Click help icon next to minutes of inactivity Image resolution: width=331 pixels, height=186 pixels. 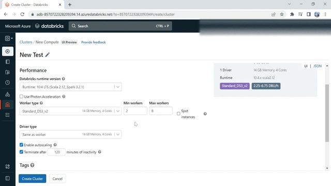click(100, 152)
